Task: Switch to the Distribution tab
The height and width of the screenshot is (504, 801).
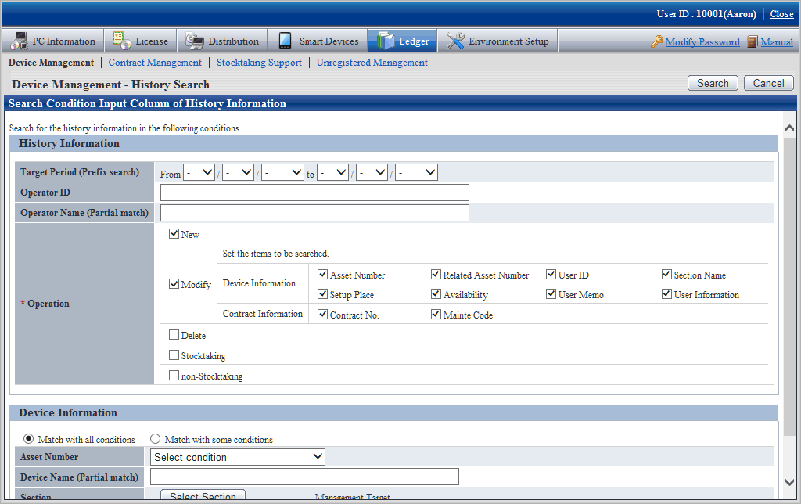Action: [221, 41]
